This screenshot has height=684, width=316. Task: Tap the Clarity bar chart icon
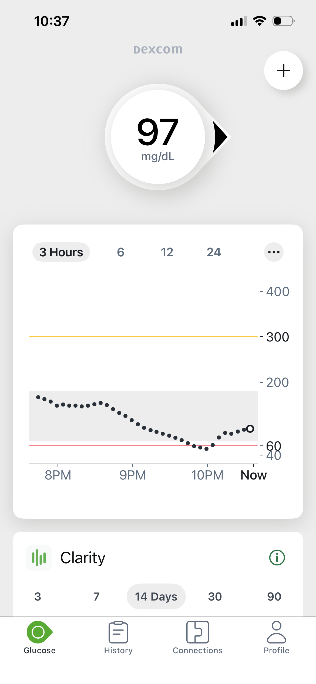pos(39,558)
